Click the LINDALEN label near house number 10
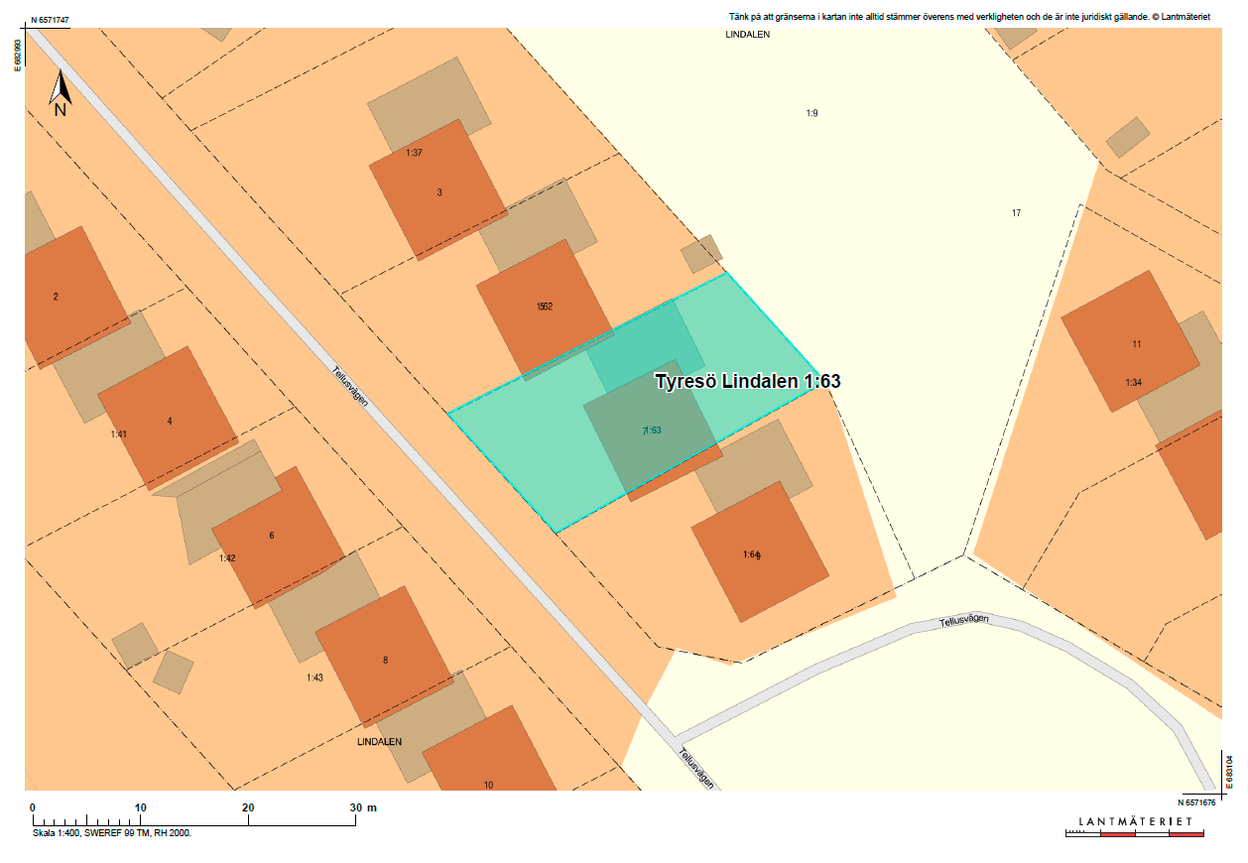 [380, 742]
